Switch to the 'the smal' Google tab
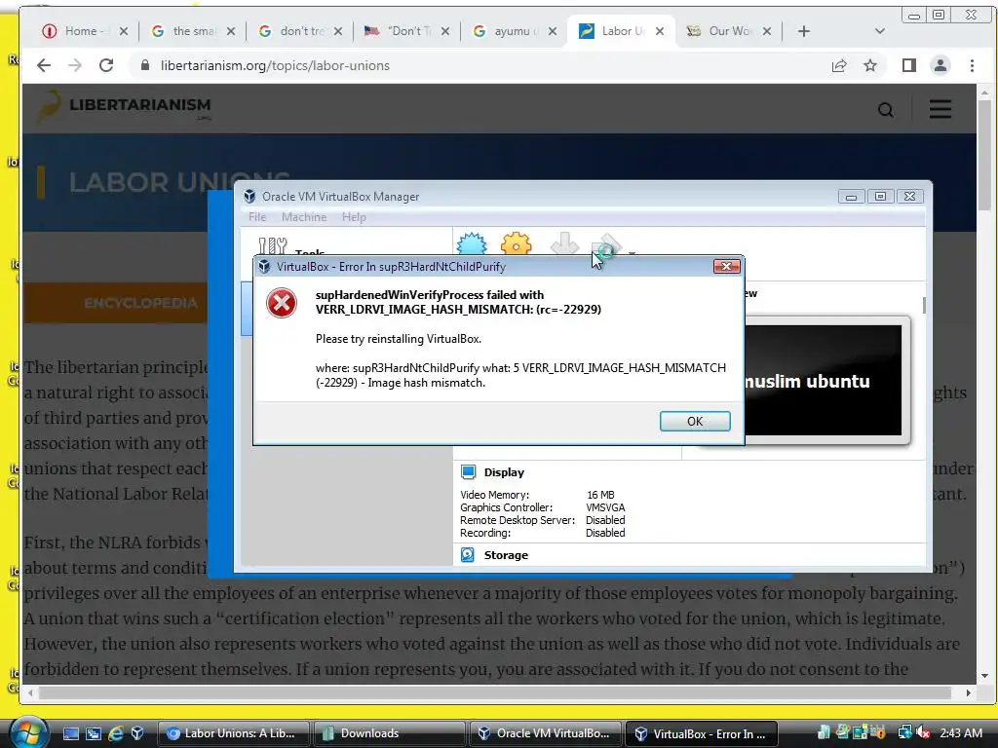The height and width of the screenshot is (748, 998). 193,31
